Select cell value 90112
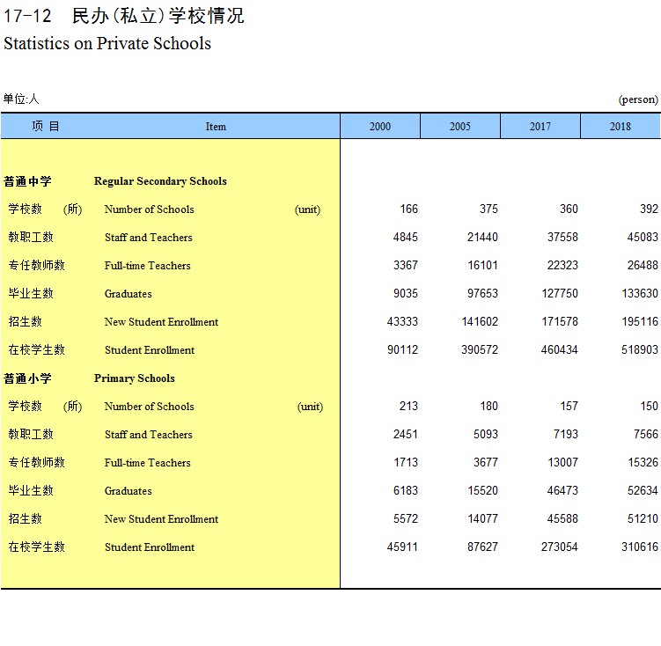This screenshot has height=646, width=661. tap(402, 349)
